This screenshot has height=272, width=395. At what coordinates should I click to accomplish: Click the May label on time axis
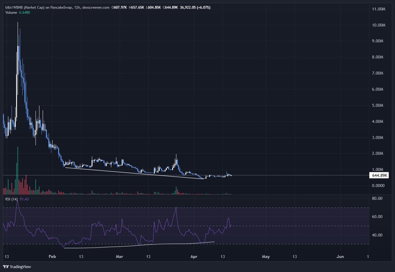tap(266, 256)
